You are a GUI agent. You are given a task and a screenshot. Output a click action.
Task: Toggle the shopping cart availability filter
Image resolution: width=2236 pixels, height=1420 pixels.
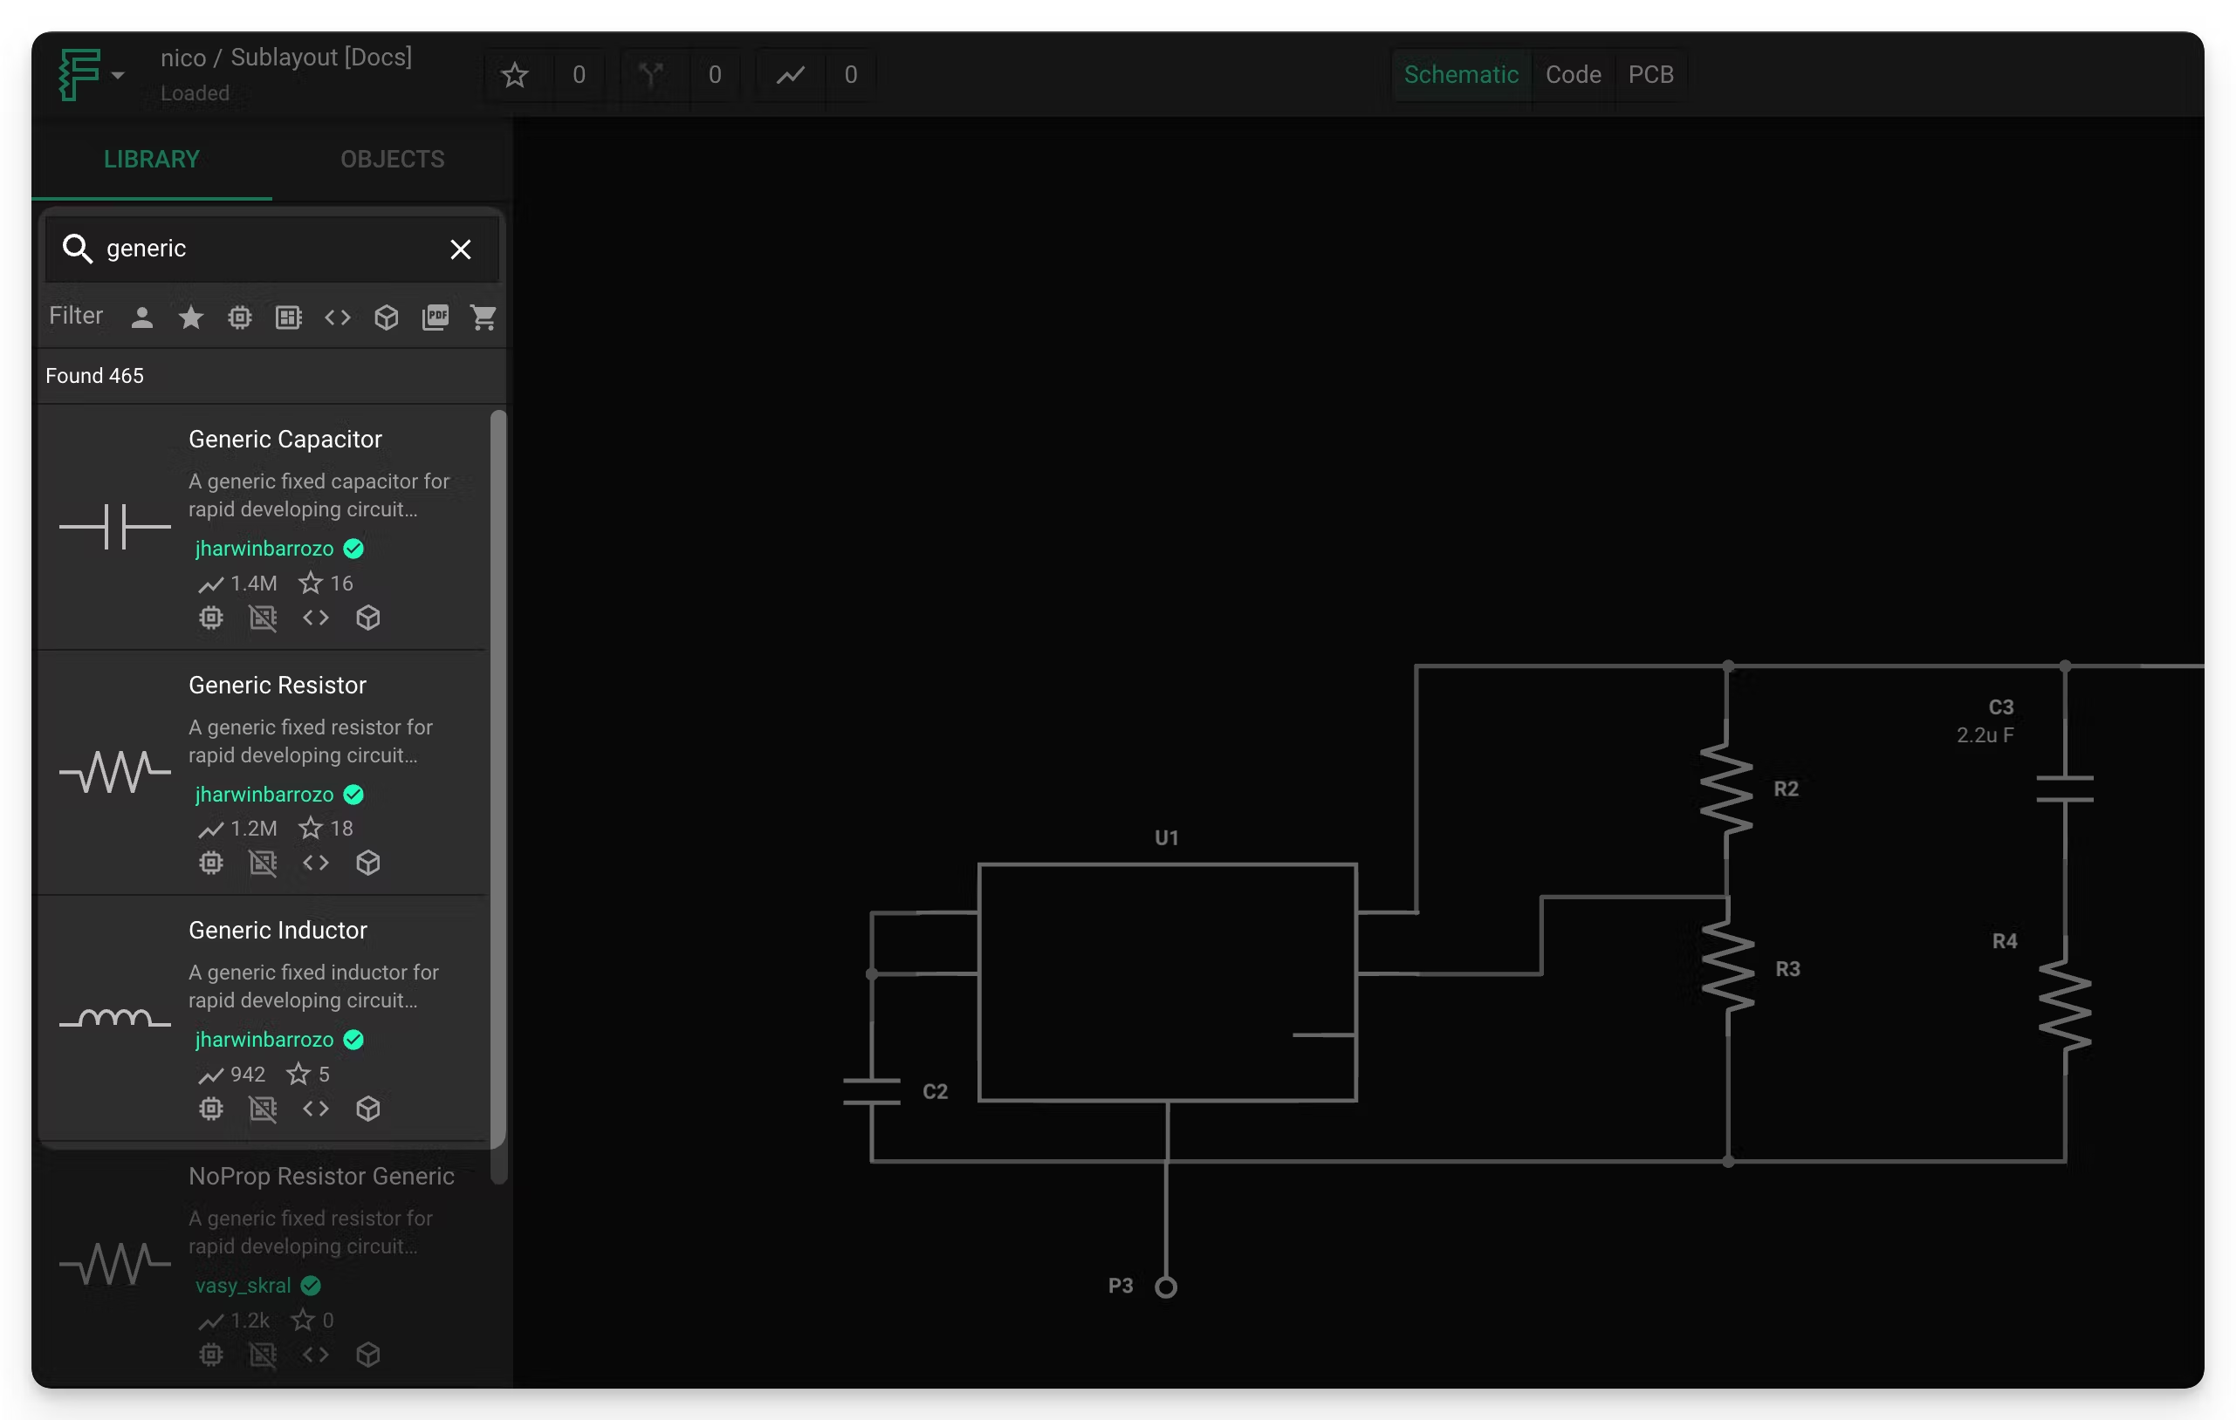coord(483,317)
